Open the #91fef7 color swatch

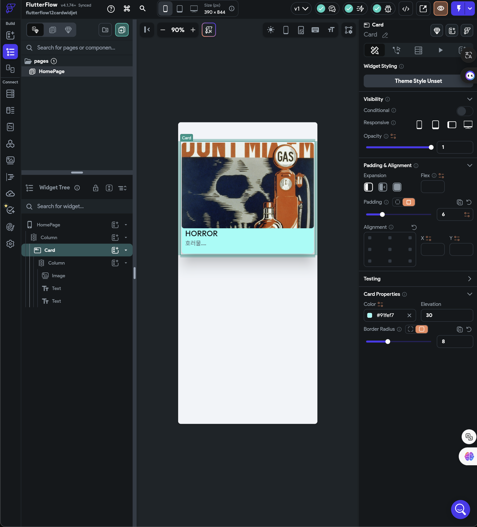coord(370,315)
